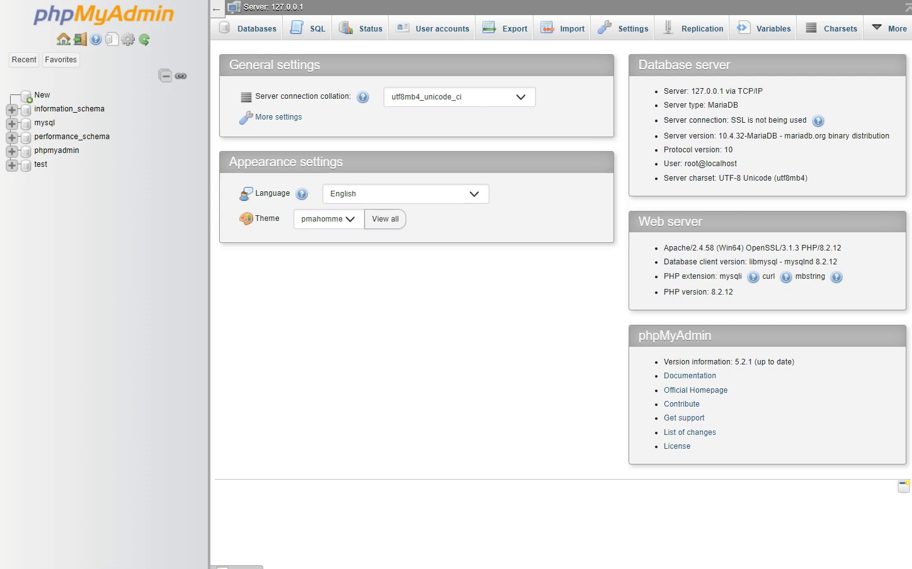
Task: Open the Documentation link
Action: point(690,376)
